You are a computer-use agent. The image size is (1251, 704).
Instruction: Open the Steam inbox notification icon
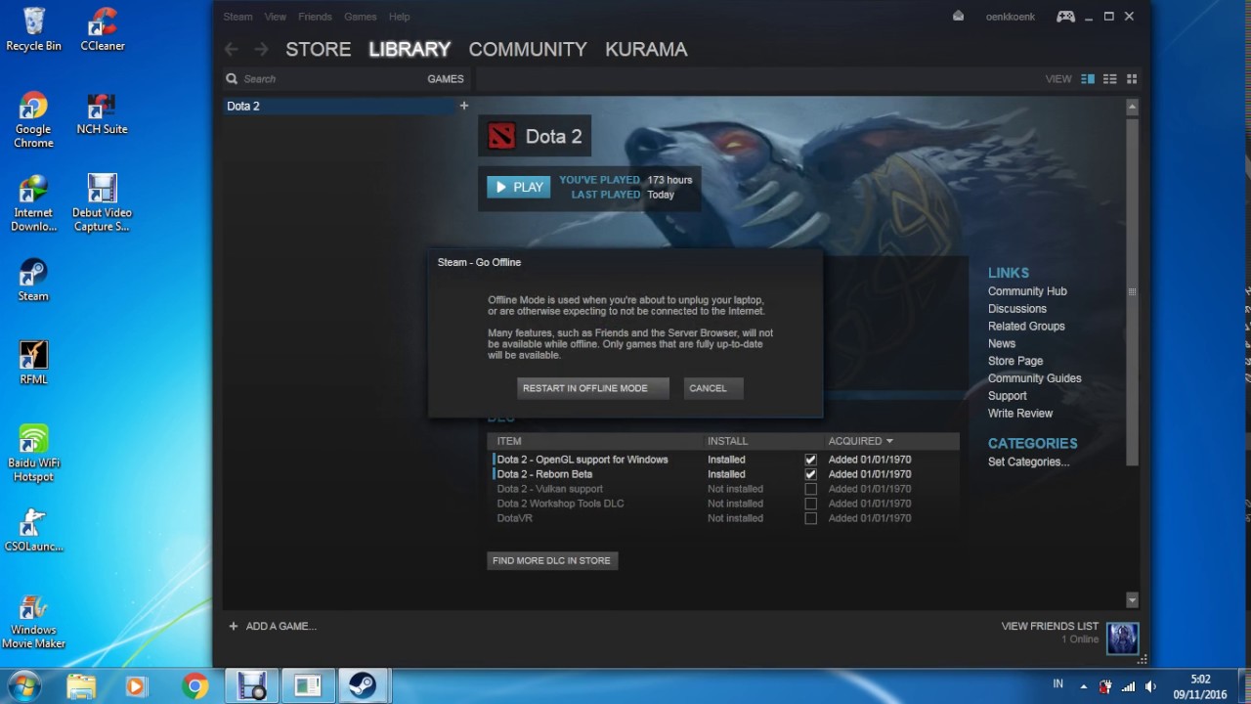tap(958, 16)
